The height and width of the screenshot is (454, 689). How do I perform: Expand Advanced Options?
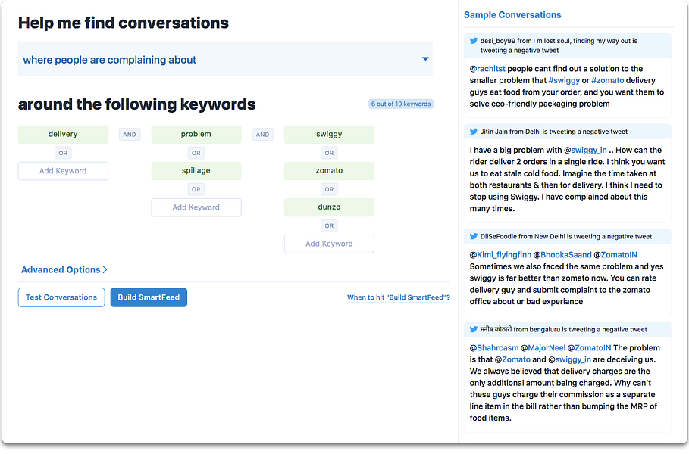tap(64, 270)
